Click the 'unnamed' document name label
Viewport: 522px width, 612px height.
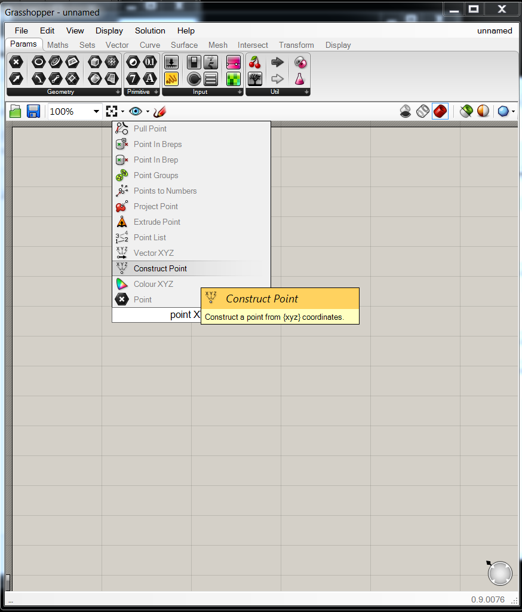click(x=495, y=30)
